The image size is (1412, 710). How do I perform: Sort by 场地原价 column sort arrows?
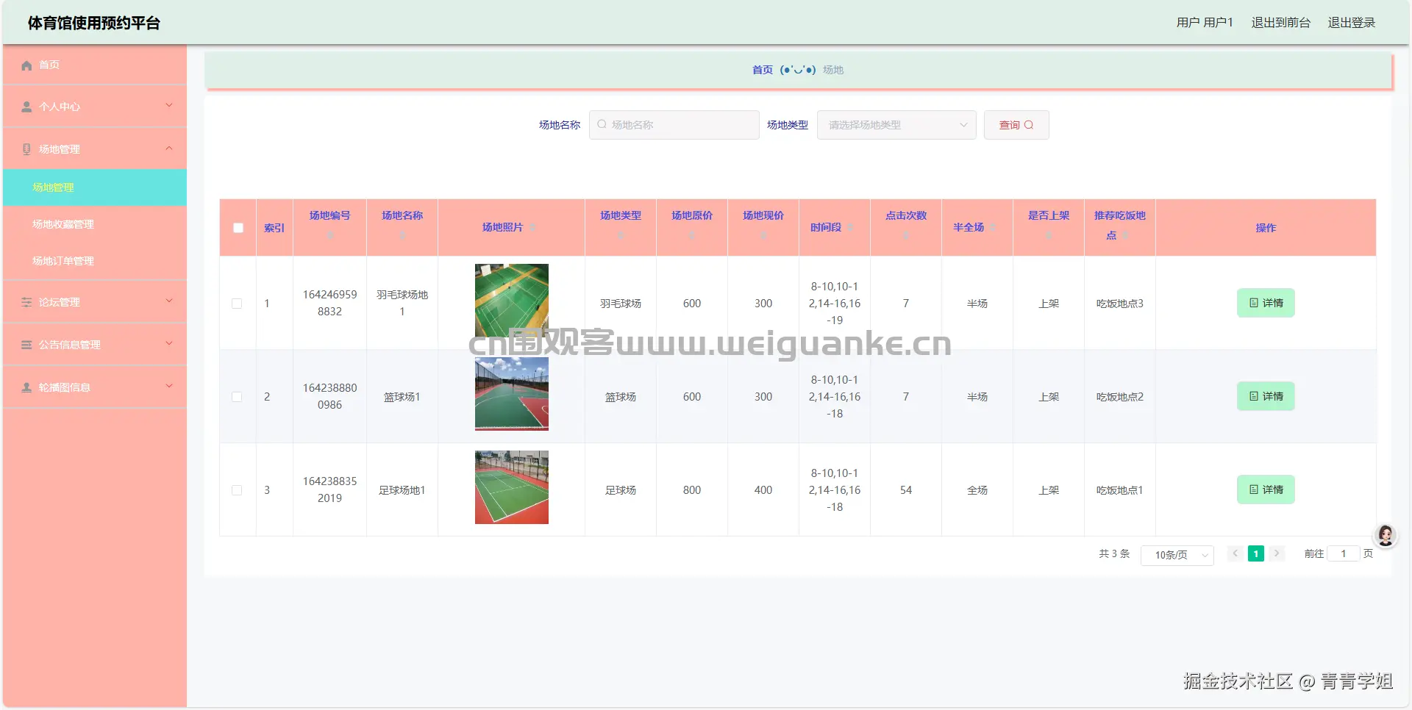tap(692, 235)
